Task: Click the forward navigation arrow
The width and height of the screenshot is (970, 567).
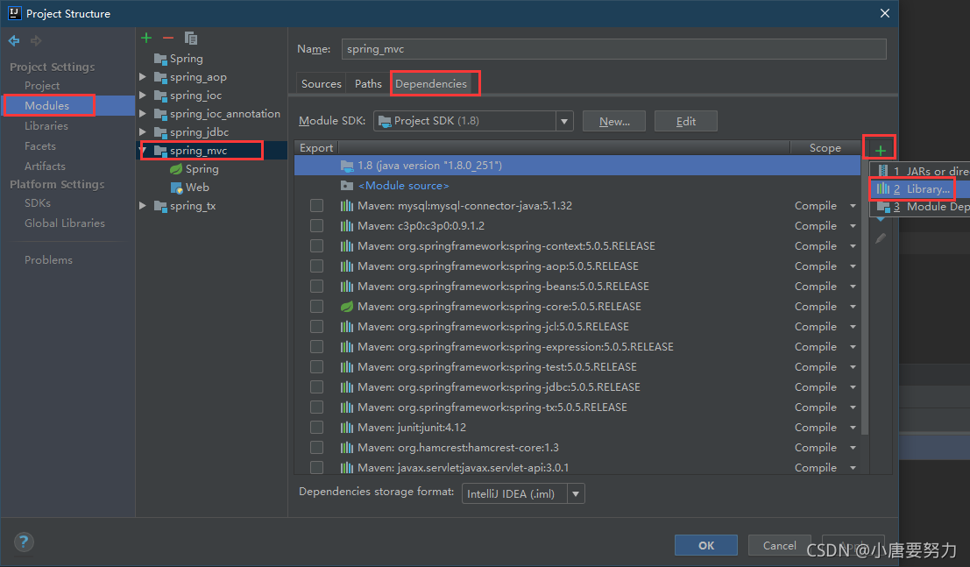Action: click(x=36, y=41)
